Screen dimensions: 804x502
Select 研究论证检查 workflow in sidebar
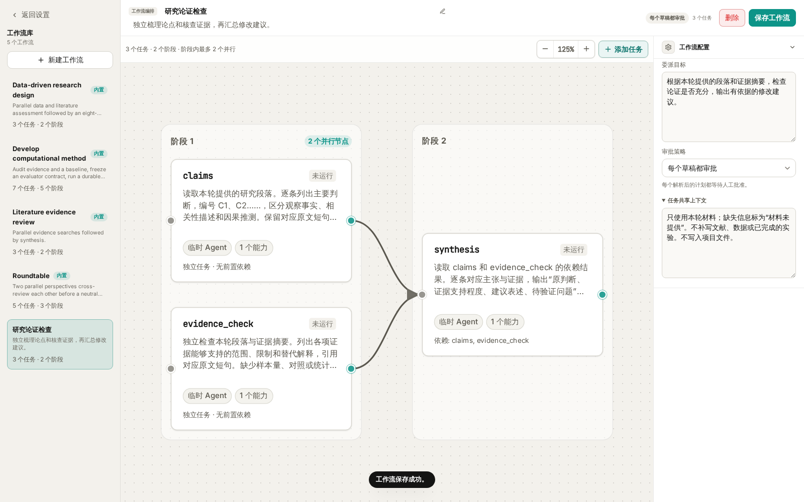60,344
